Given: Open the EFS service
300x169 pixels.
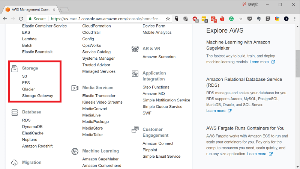Looking at the screenshot, I should click(x=26, y=83).
